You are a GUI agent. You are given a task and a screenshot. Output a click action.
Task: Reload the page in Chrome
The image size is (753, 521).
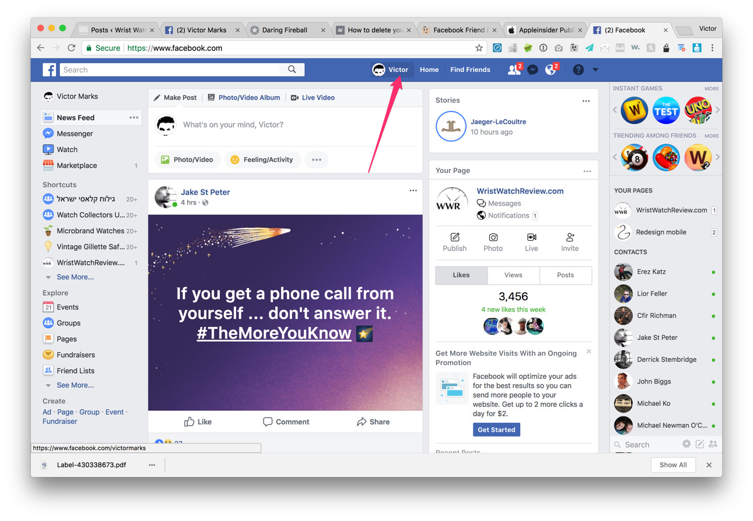[71, 48]
